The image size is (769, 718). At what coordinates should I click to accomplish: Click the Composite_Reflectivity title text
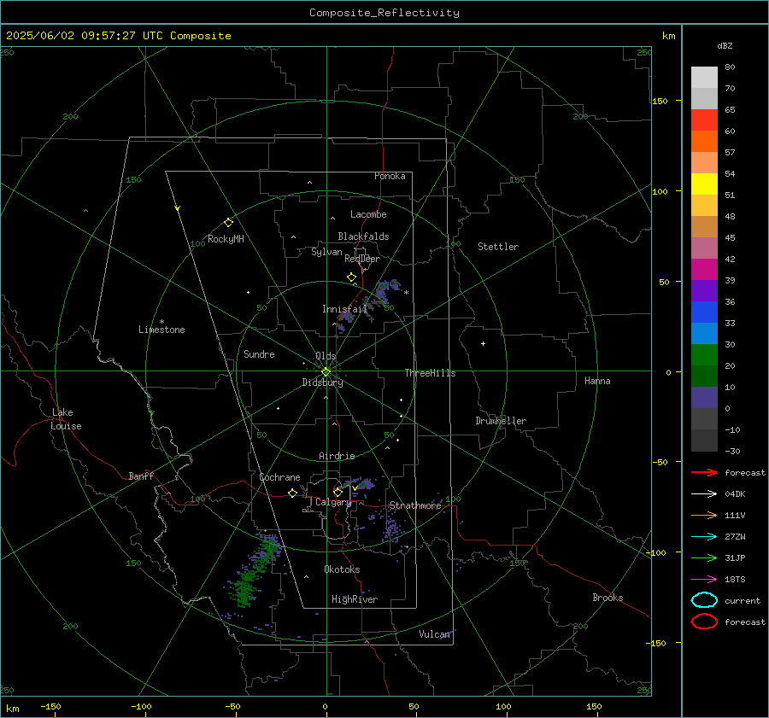click(384, 13)
